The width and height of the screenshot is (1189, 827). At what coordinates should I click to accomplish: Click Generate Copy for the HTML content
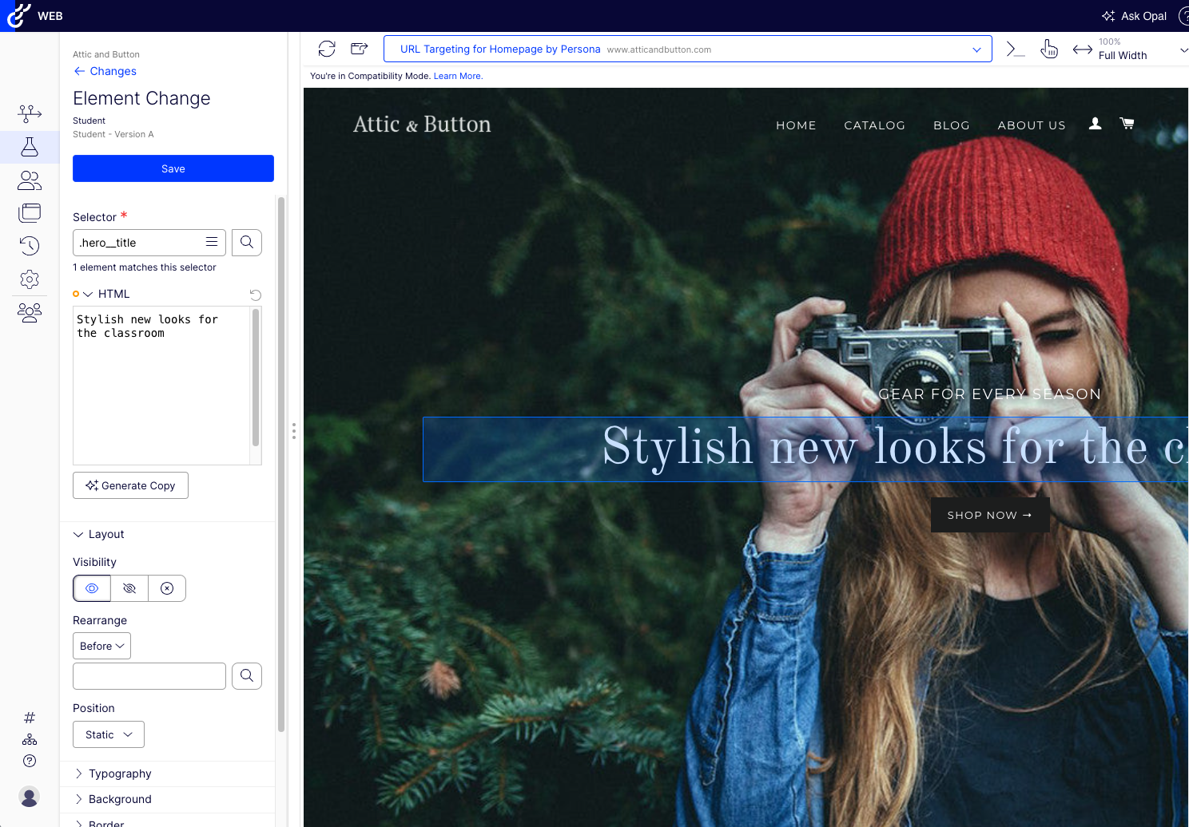130,485
